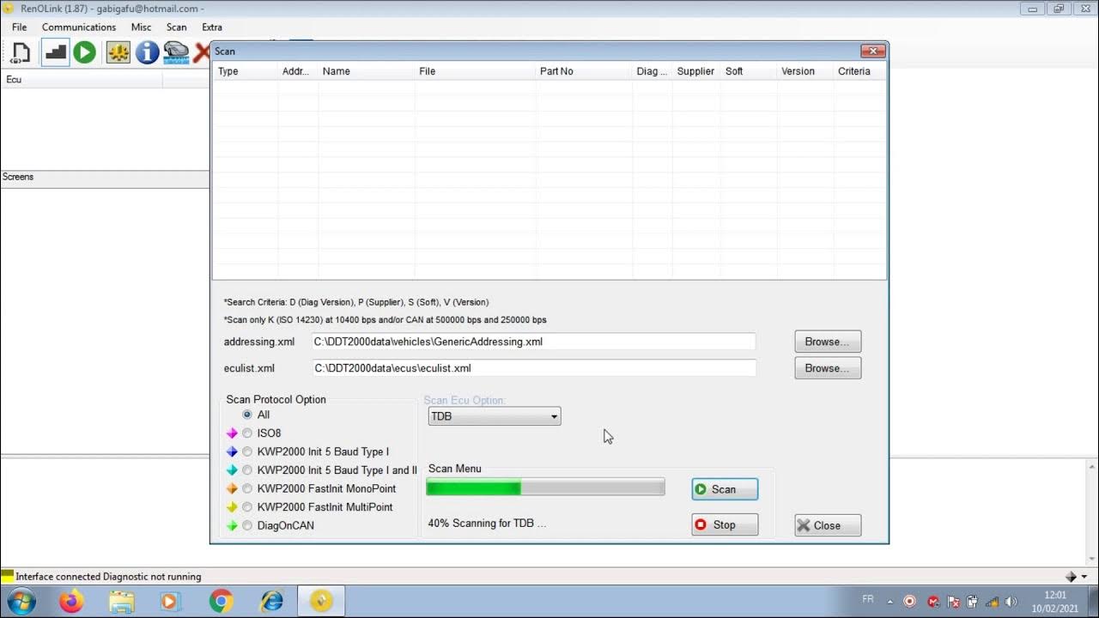Click the diamond icon in status bar
This screenshot has height=618, width=1099.
point(1071,577)
